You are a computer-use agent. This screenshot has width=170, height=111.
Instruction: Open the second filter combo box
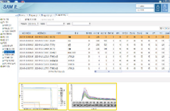[x=56, y=24]
